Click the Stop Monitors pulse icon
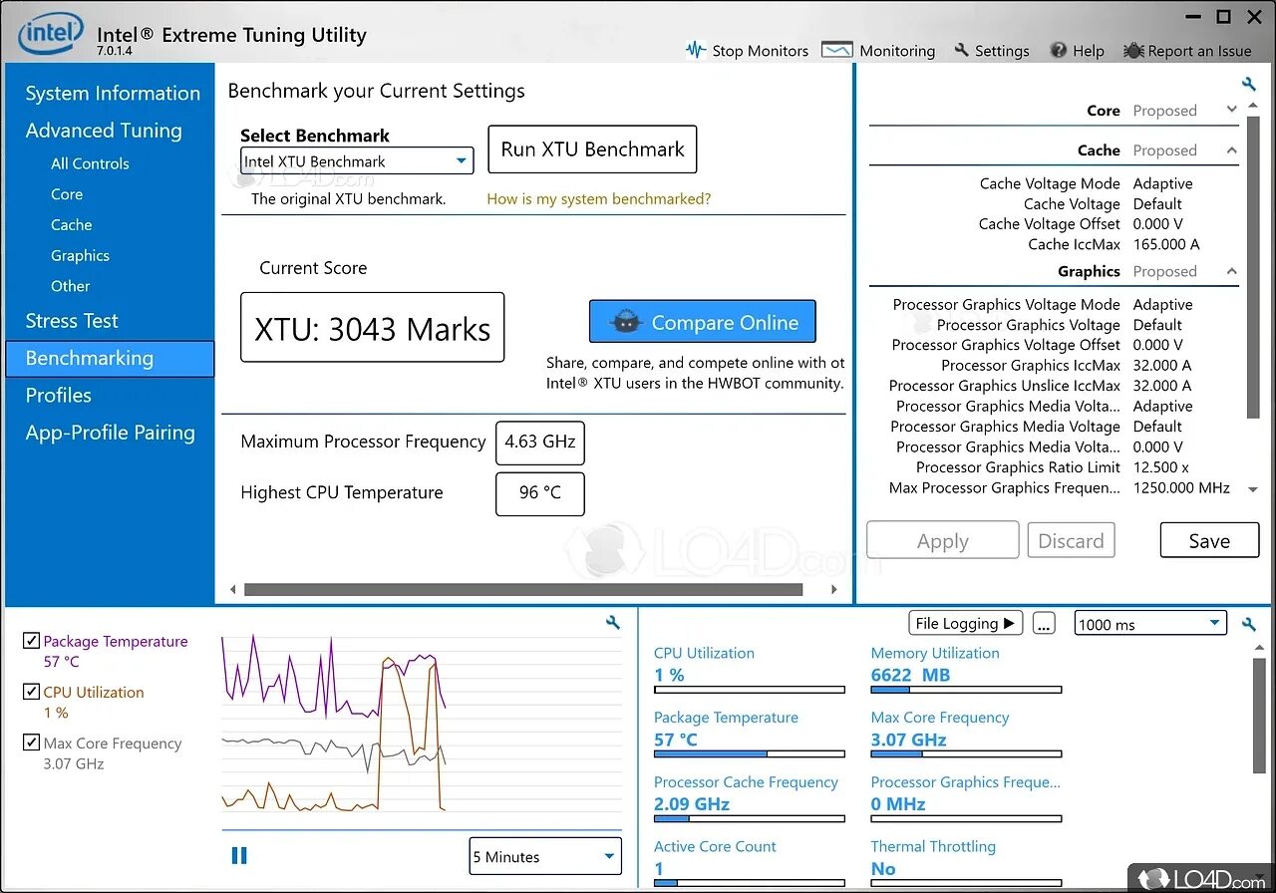Viewport: 1276px width, 893px height. point(696,50)
